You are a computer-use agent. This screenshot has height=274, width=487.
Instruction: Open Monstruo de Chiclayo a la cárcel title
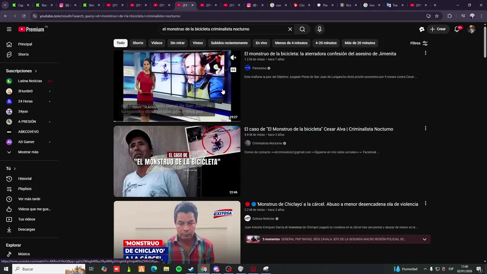[x=331, y=204]
